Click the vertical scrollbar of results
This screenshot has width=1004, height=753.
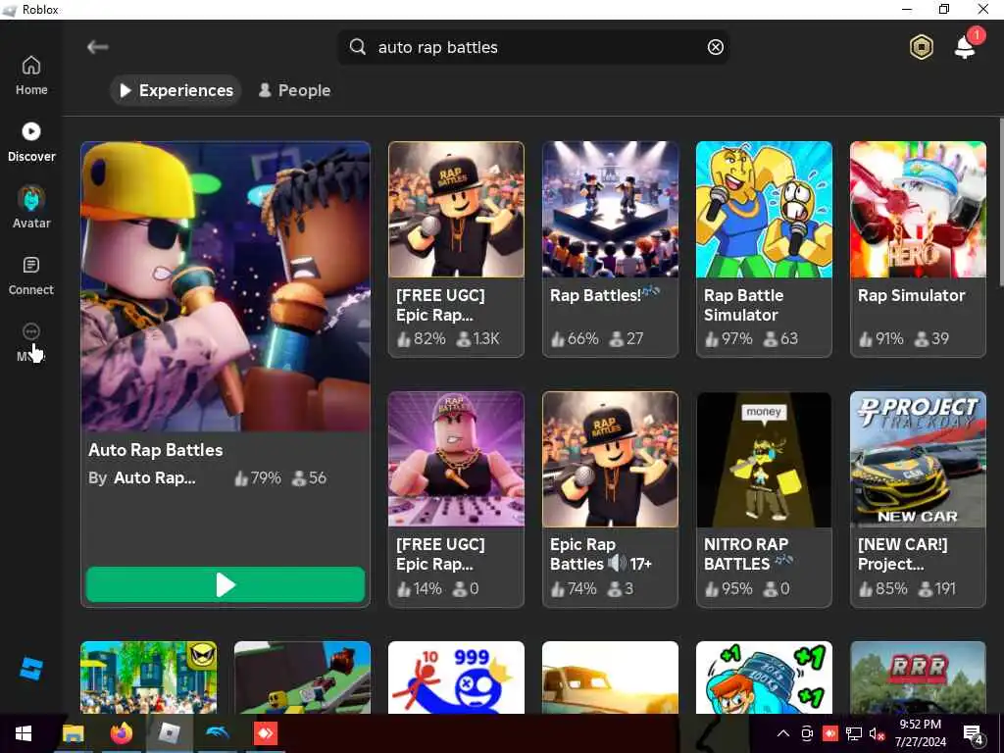coord(1001,202)
